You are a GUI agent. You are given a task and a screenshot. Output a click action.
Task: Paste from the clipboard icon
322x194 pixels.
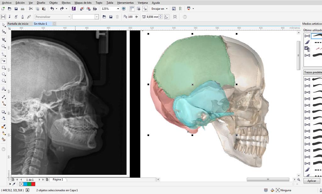[44, 9]
